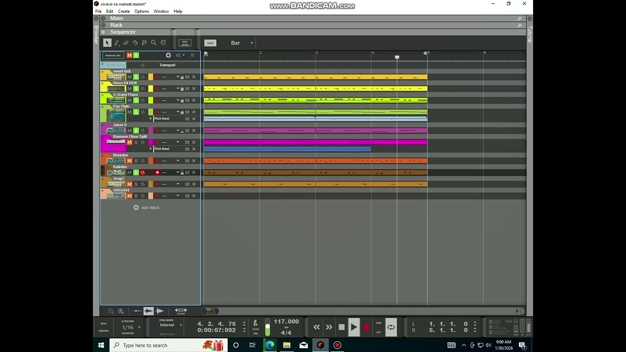Toggle Kalimba automation record icon
The image size is (626, 352).
(x=143, y=173)
